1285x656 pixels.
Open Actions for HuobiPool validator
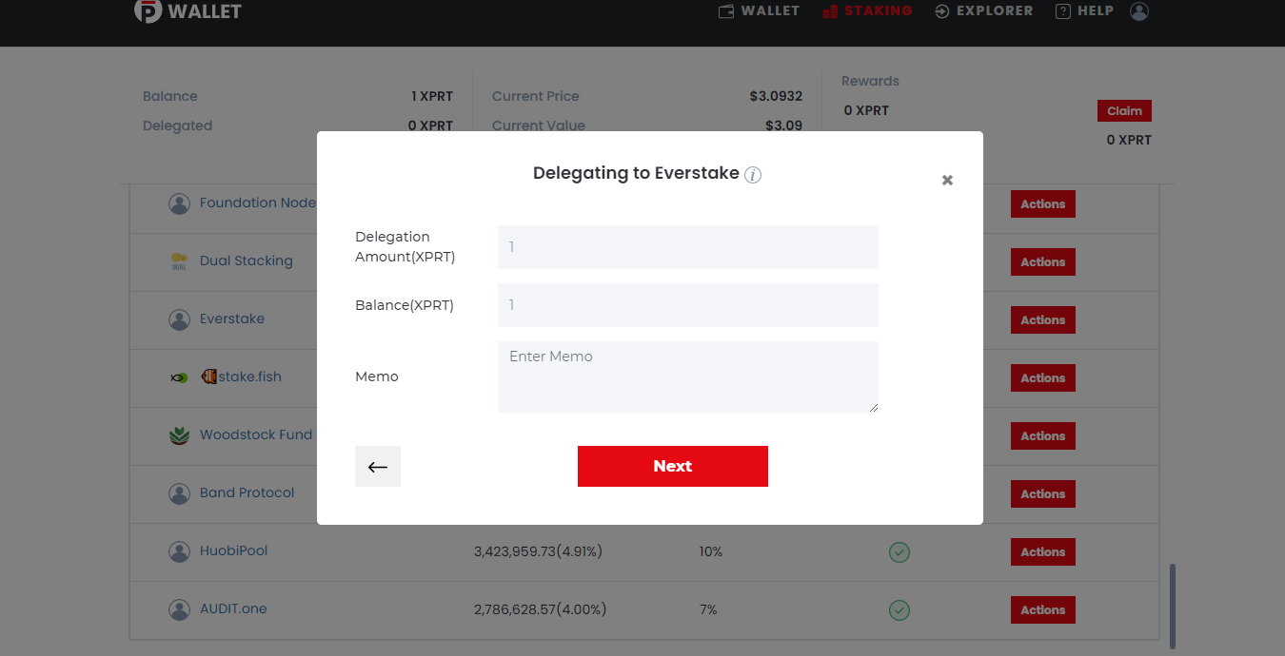tap(1043, 551)
